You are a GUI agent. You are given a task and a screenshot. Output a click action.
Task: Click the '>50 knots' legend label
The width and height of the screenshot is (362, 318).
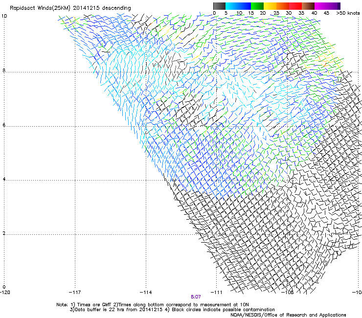348,13
